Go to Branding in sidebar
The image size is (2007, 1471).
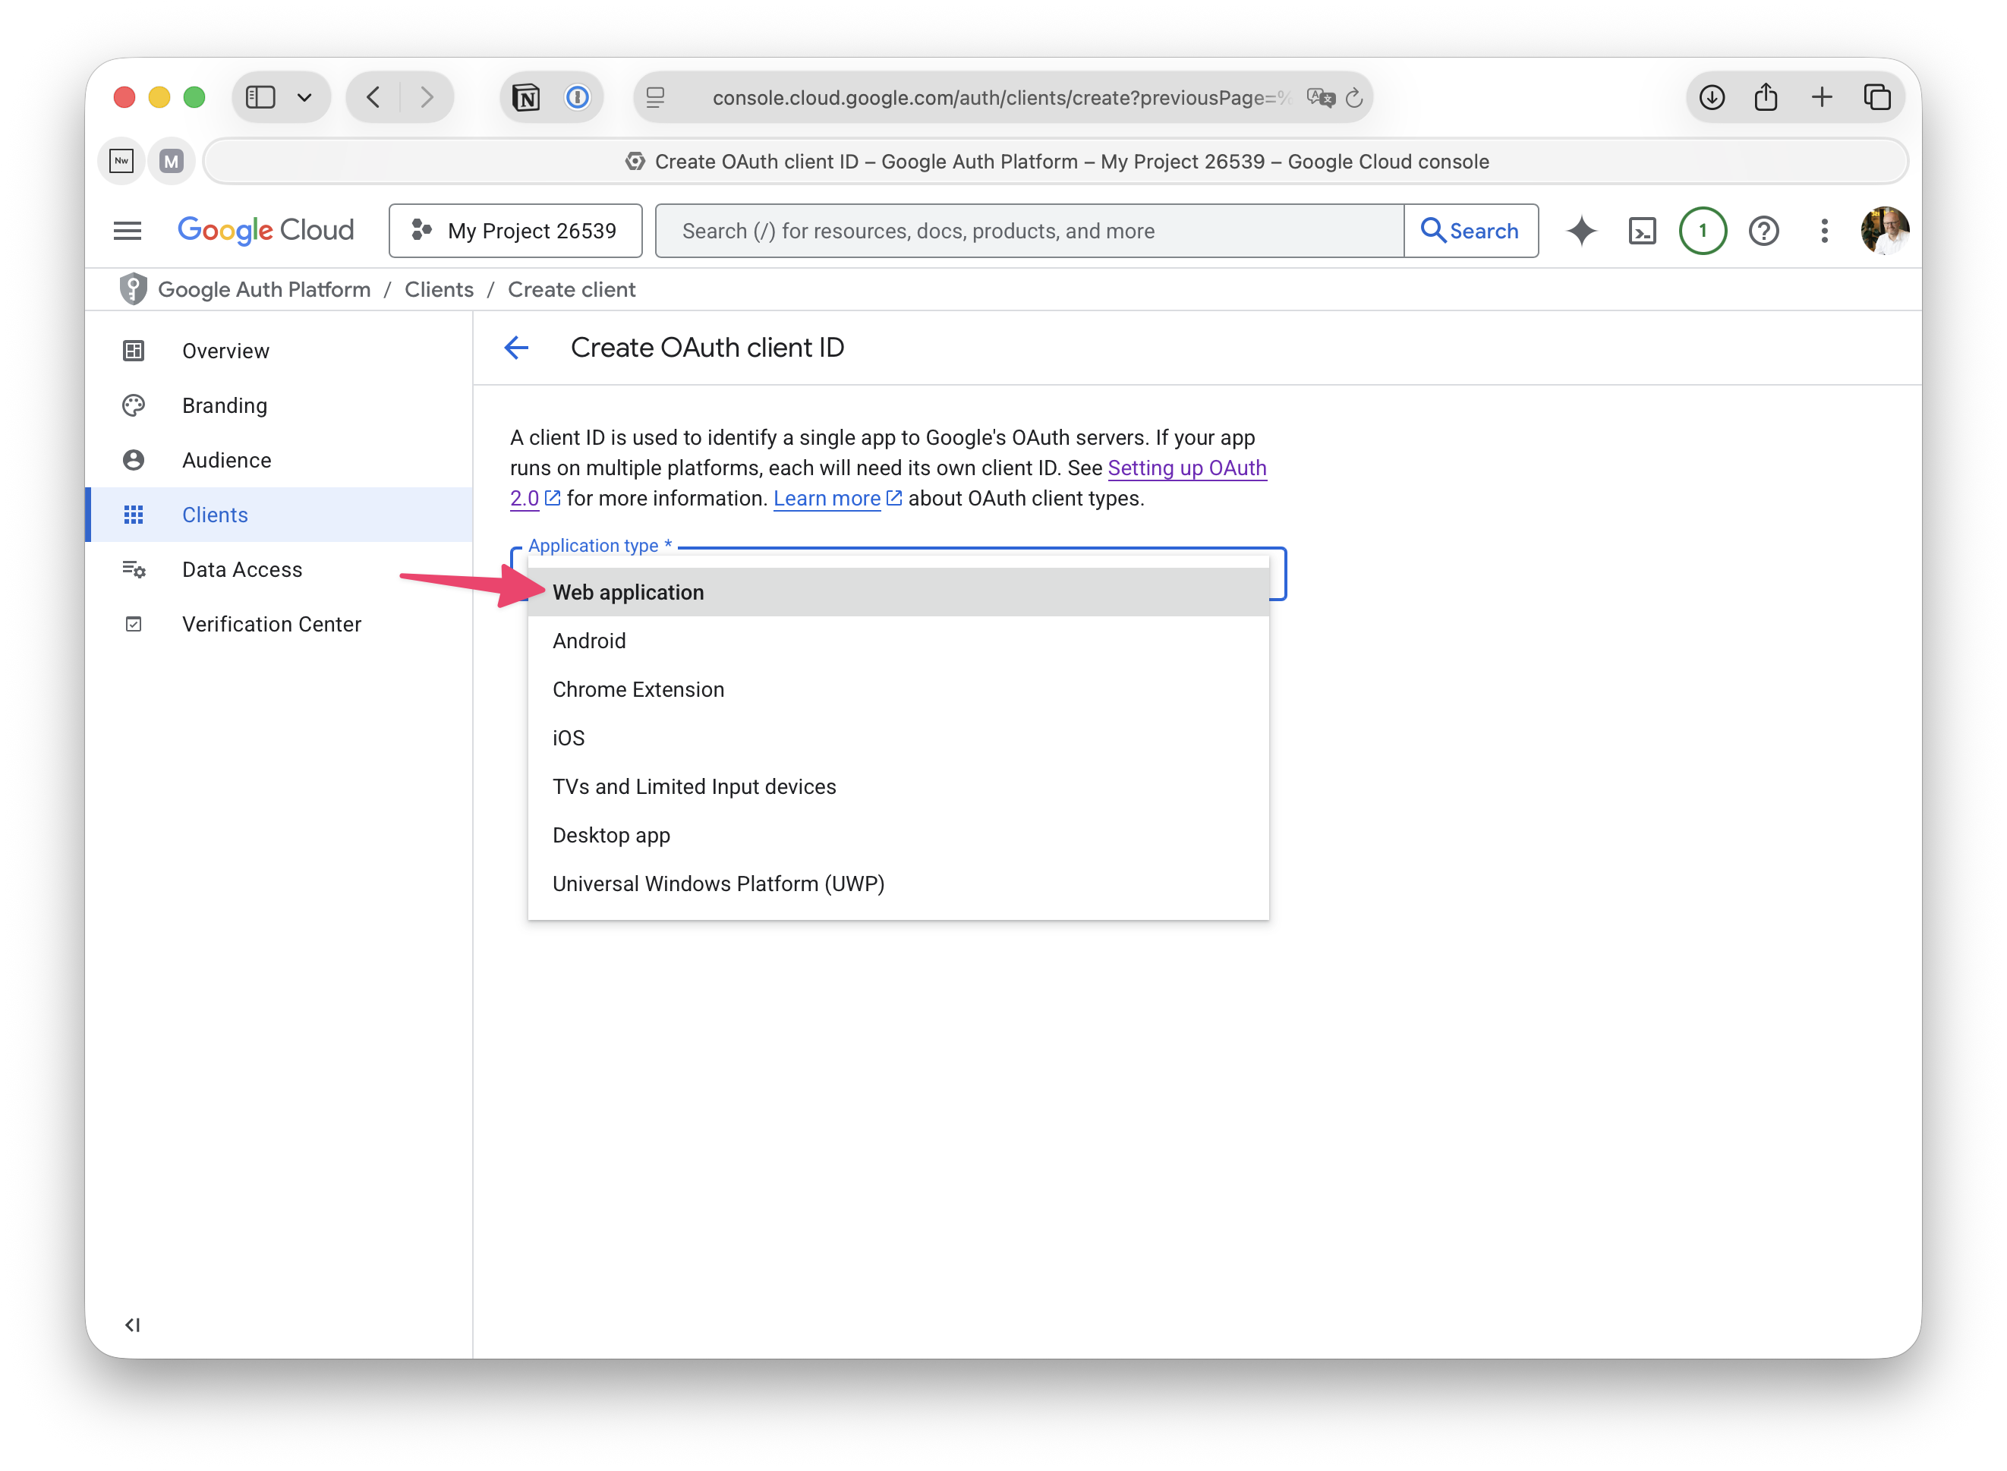pyautogui.click(x=225, y=405)
